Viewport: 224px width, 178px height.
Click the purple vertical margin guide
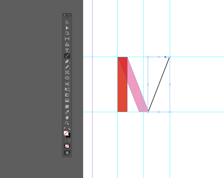[x=92, y=89]
